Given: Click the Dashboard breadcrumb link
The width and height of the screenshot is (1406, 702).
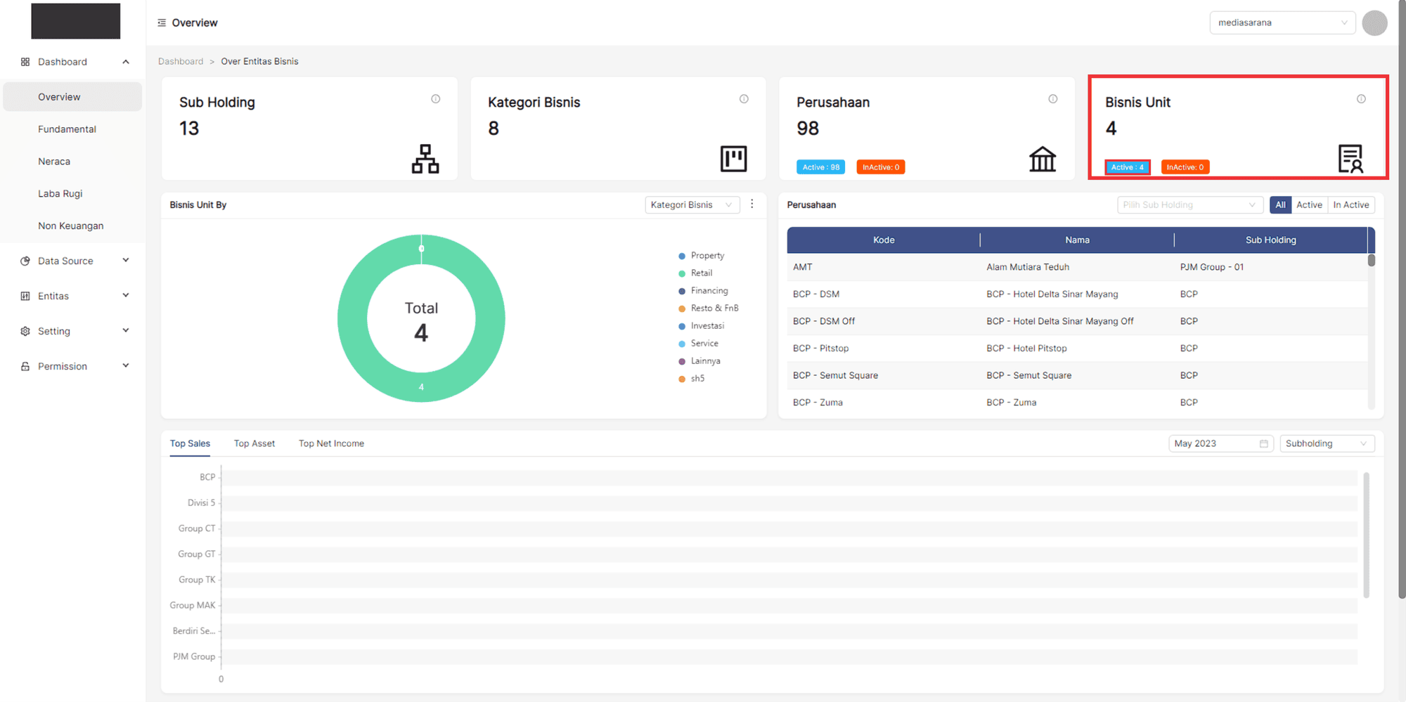Looking at the screenshot, I should 181,62.
